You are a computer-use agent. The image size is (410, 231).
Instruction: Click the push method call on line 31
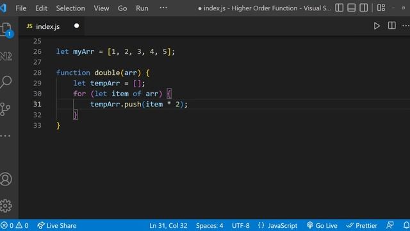pyautogui.click(x=133, y=104)
